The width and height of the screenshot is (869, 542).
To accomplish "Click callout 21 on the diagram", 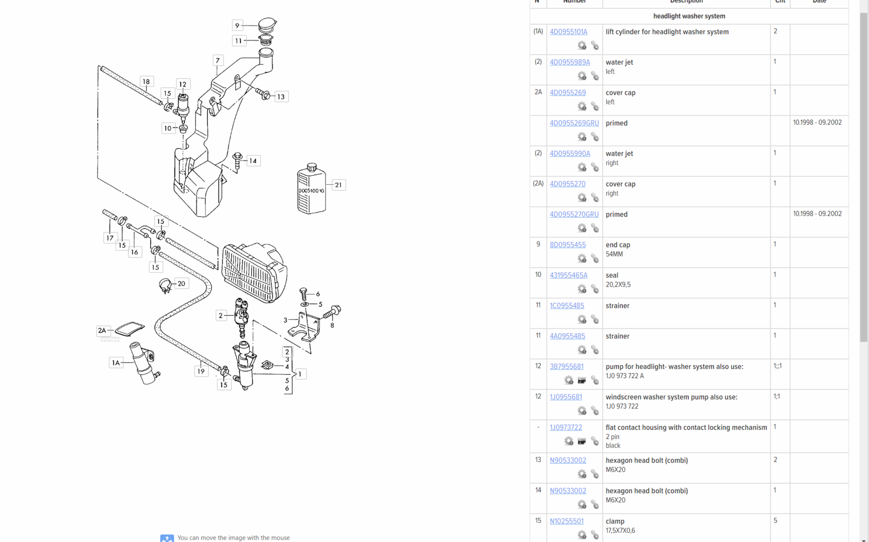I will [x=339, y=185].
